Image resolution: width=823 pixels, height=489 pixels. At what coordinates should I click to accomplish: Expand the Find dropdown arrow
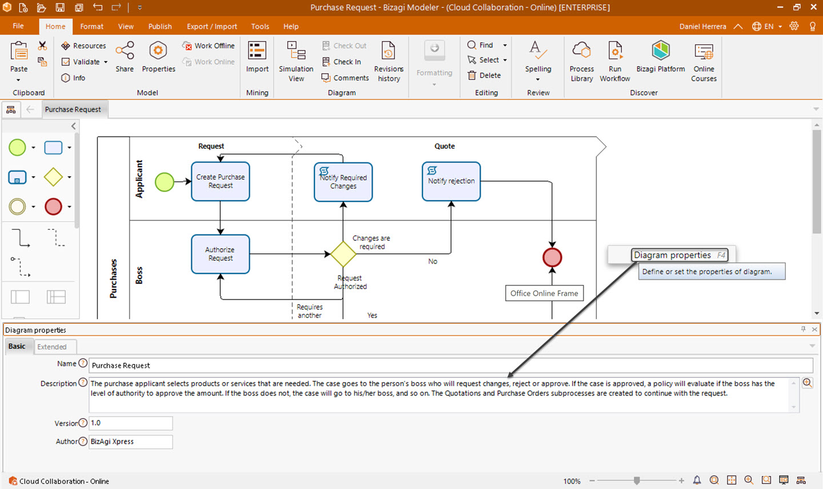505,45
